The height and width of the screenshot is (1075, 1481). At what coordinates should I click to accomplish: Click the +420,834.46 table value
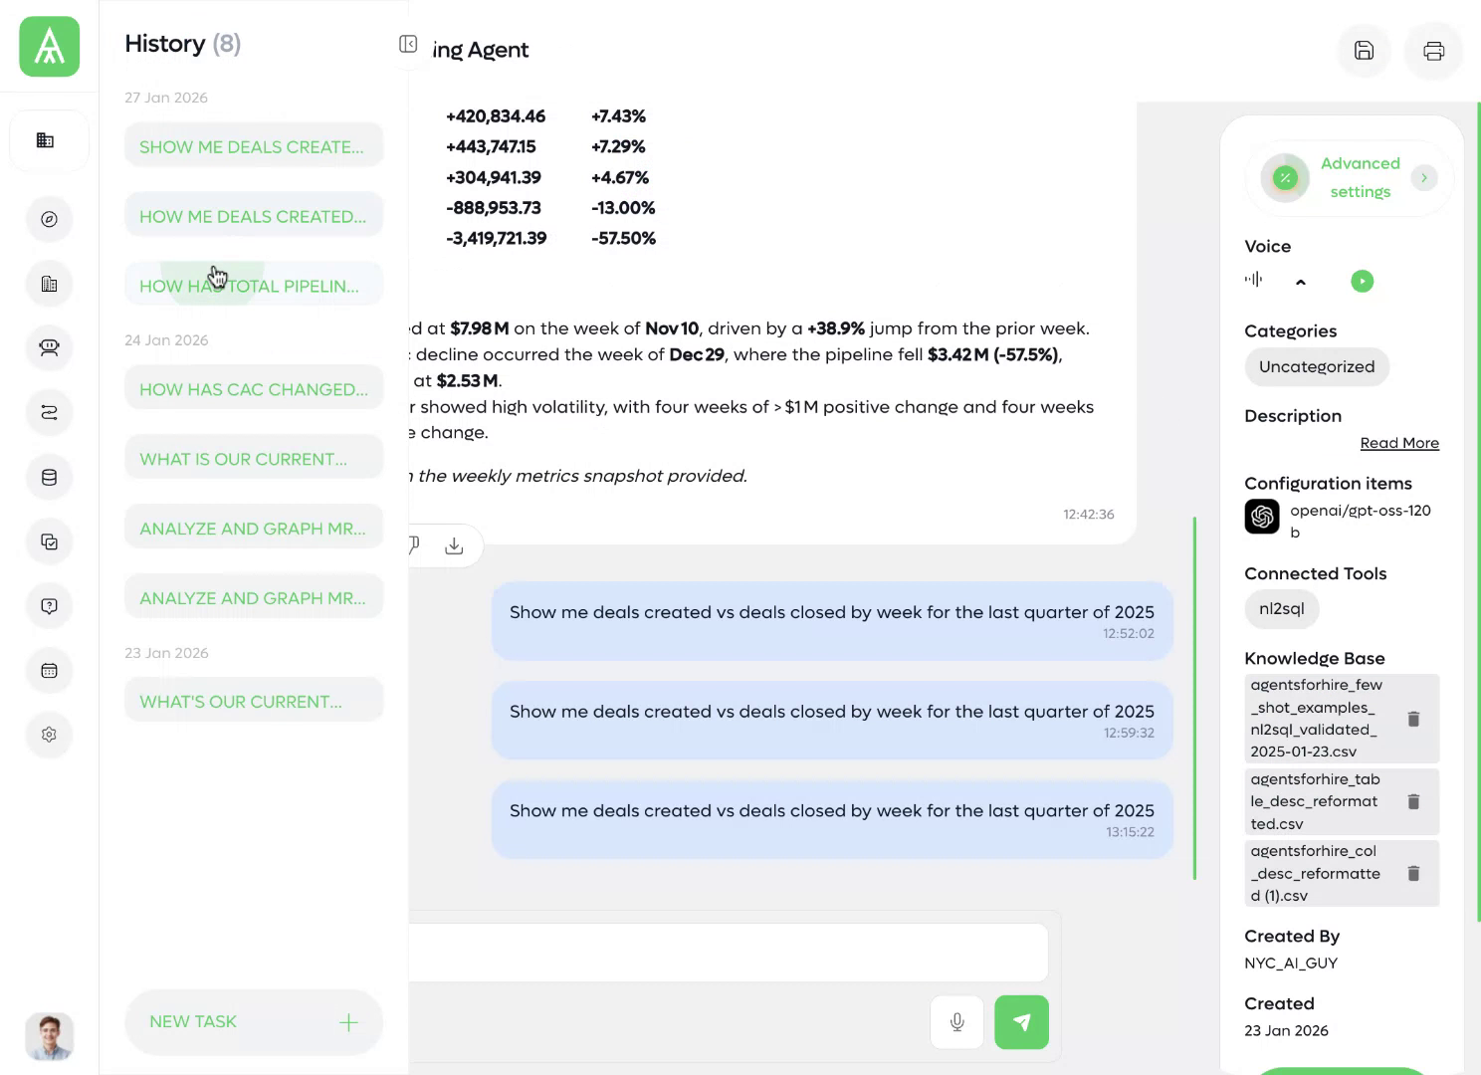(496, 116)
